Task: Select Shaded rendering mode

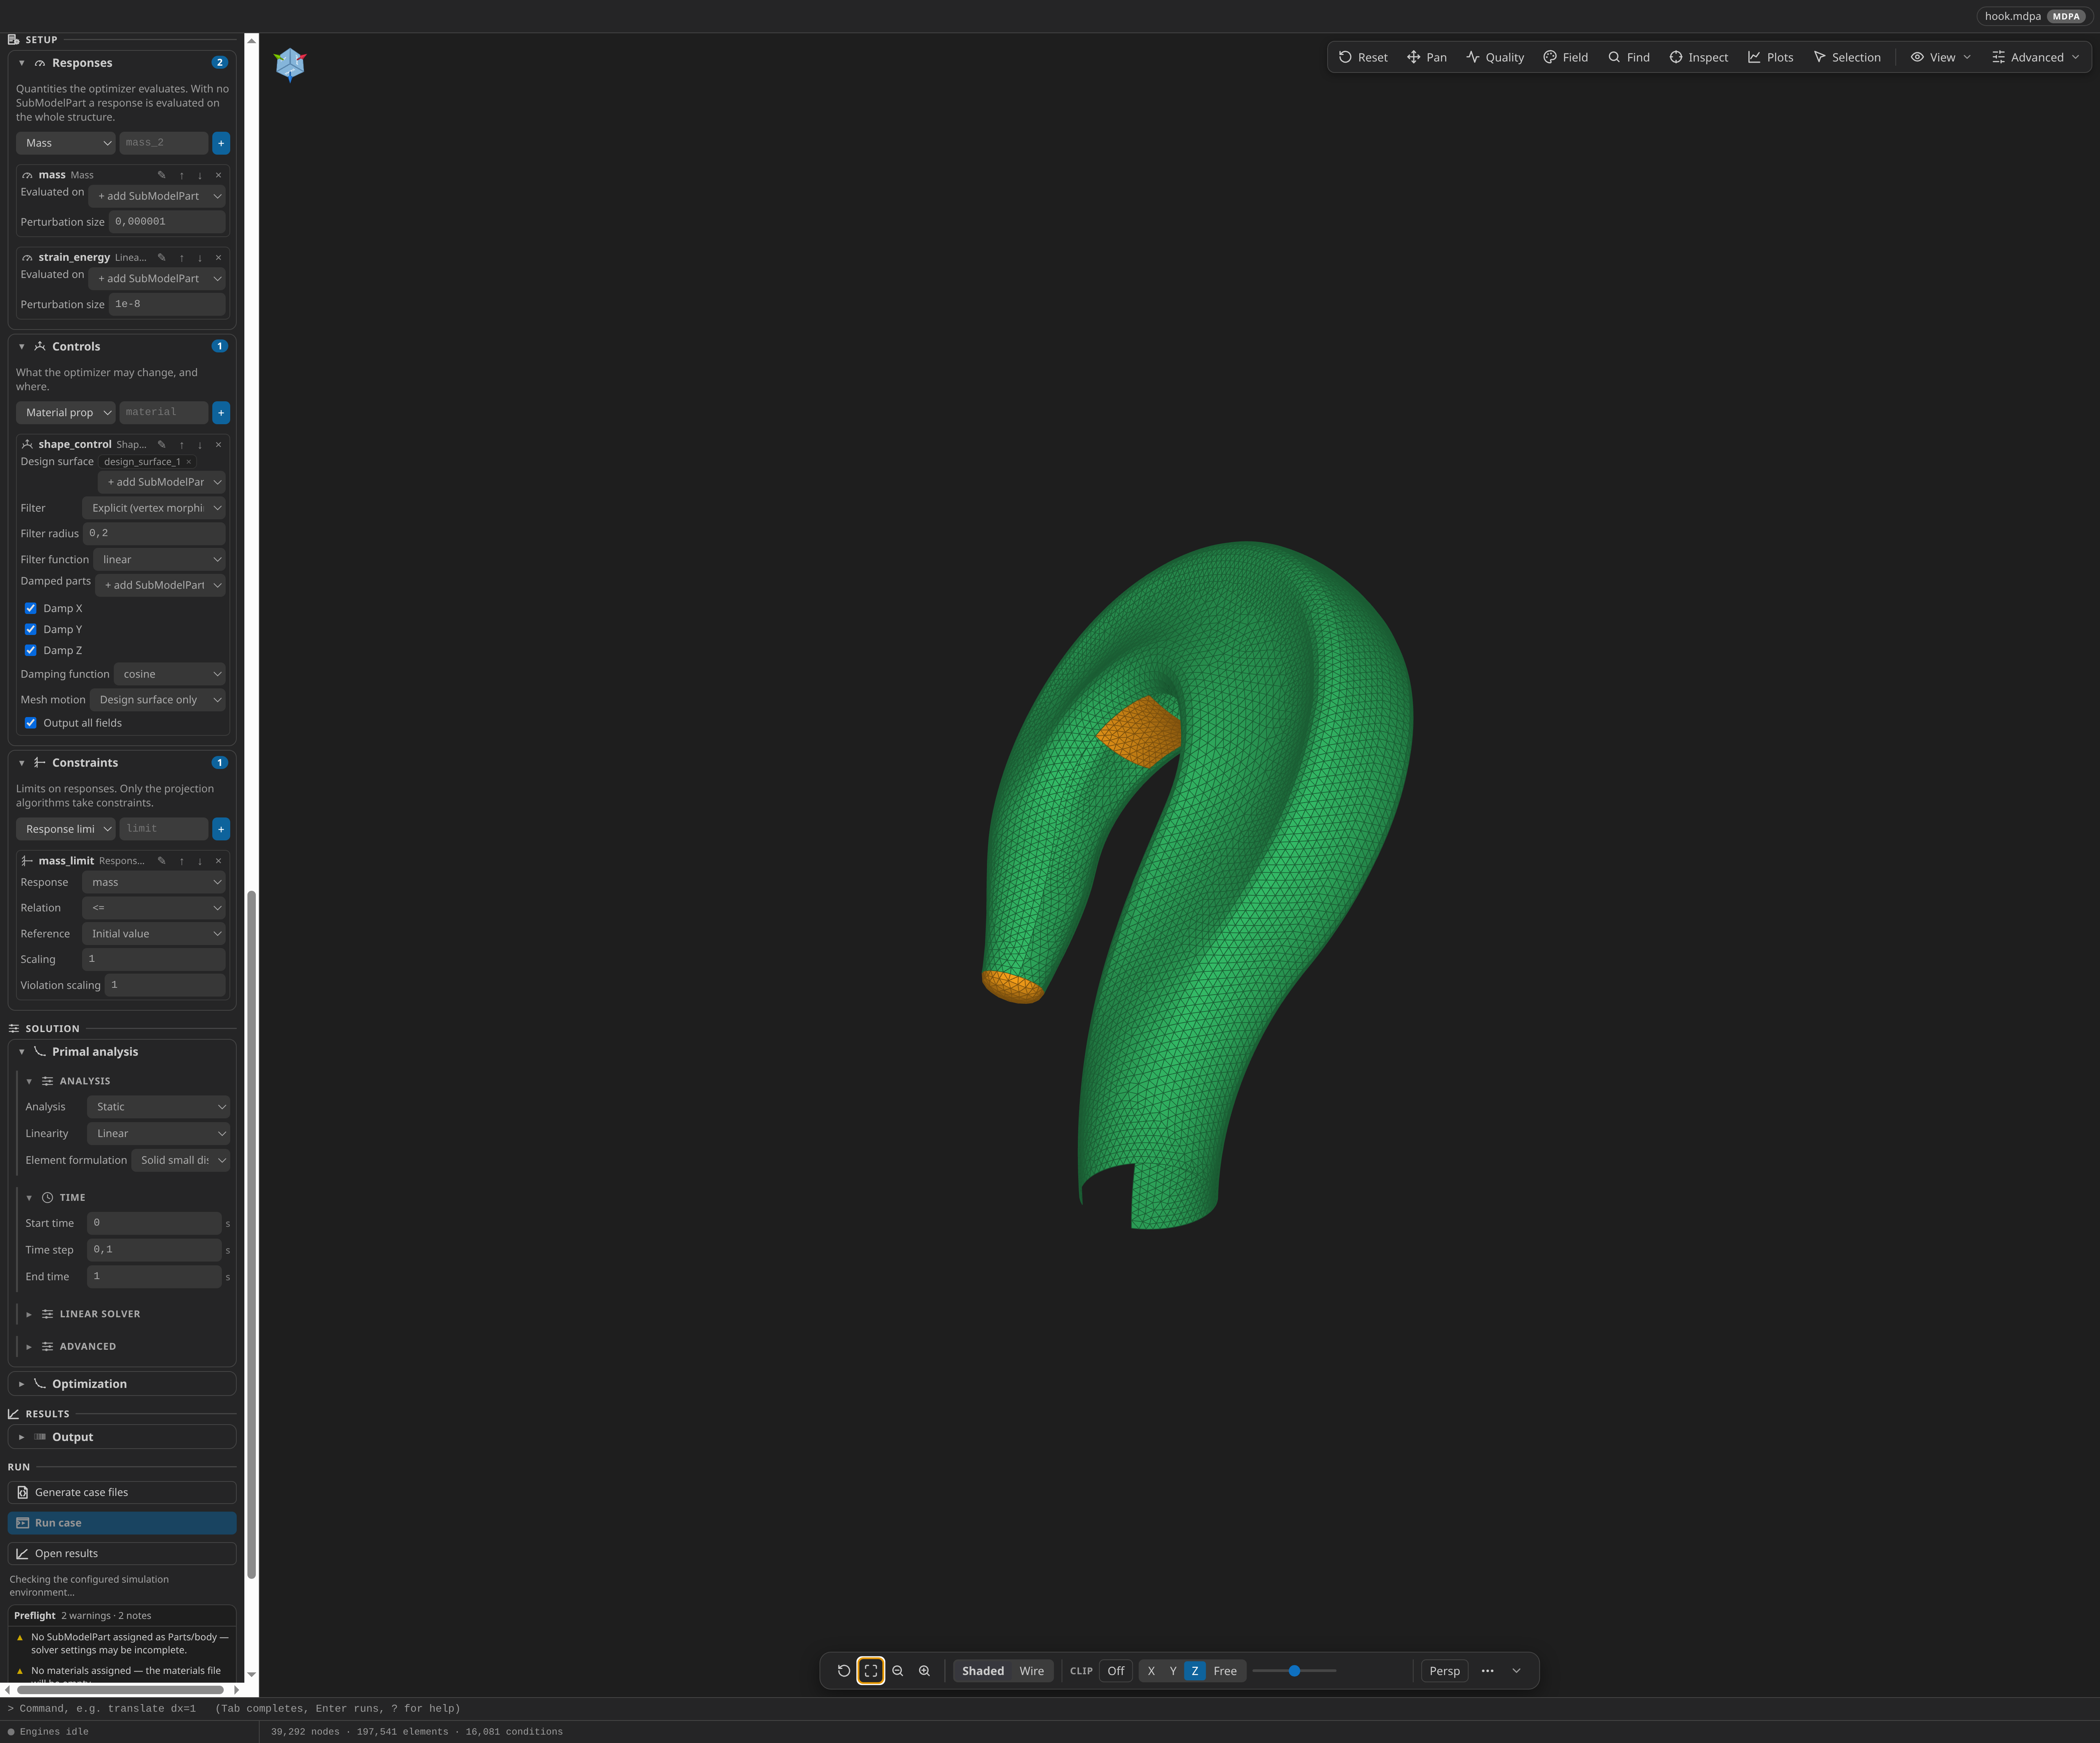Action: 983,1671
